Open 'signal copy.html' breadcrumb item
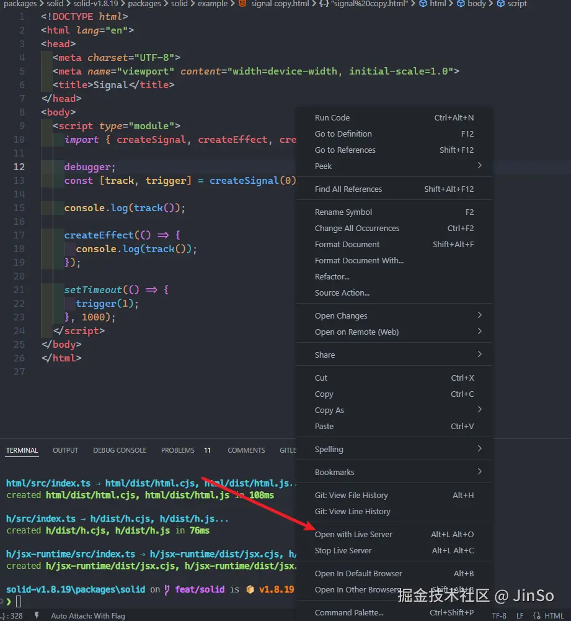This screenshot has width=571, height=621. click(280, 4)
